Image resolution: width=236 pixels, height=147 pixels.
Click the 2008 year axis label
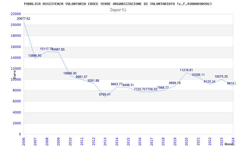47,141
